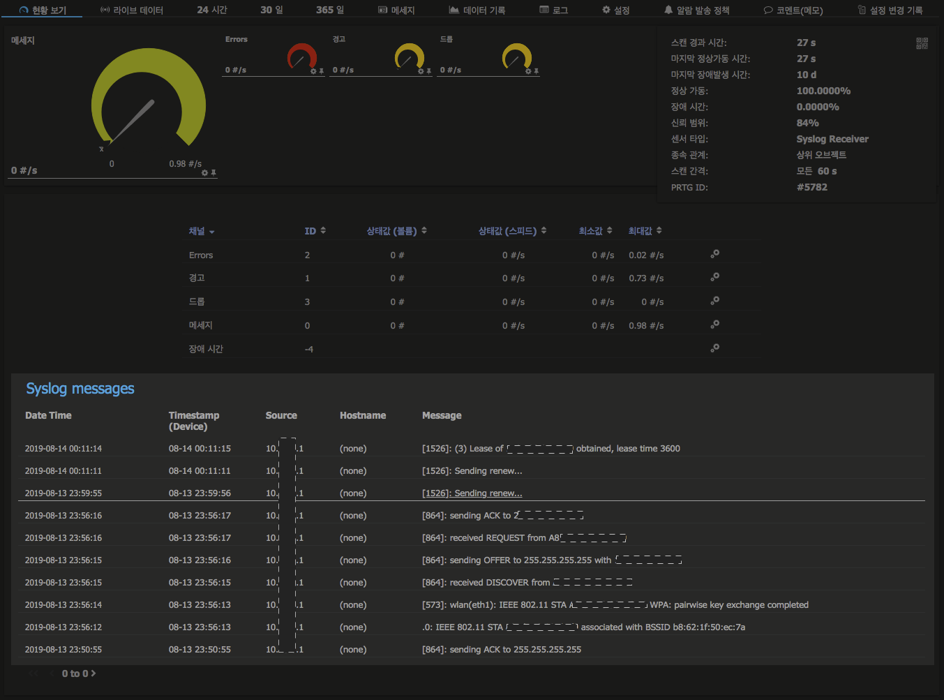Click the red Errors gauge dial
This screenshot has width=944, height=700.
click(x=302, y=57)
